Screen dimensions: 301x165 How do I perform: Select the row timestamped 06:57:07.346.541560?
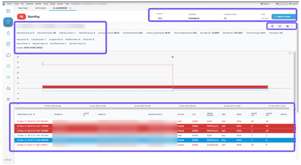[x=155, y=135]
